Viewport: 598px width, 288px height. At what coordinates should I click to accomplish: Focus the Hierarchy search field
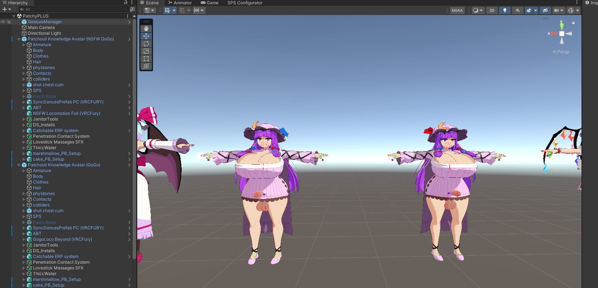tap(74, 9)
